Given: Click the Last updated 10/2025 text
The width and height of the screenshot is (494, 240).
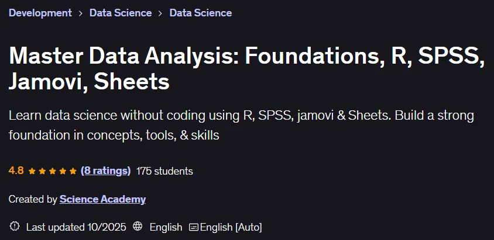Looking at the screenshot, I should pos(76,227).
